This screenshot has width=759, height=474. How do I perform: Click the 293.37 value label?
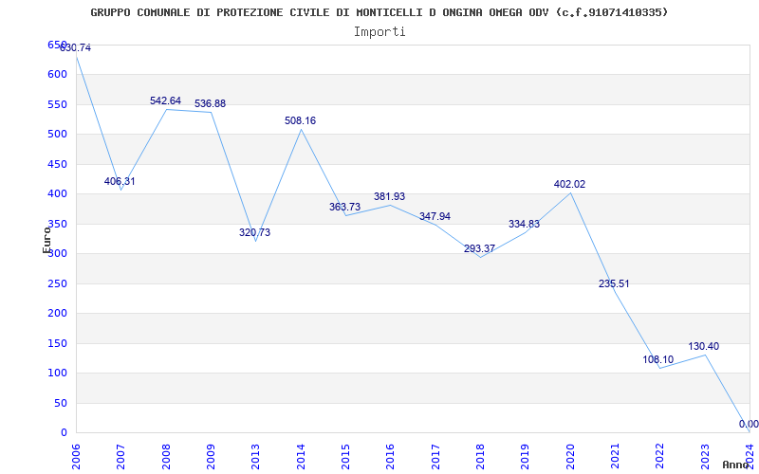pos(479,248)
